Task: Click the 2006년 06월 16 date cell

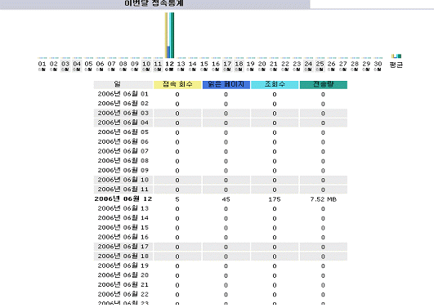Action: [123, 237]
